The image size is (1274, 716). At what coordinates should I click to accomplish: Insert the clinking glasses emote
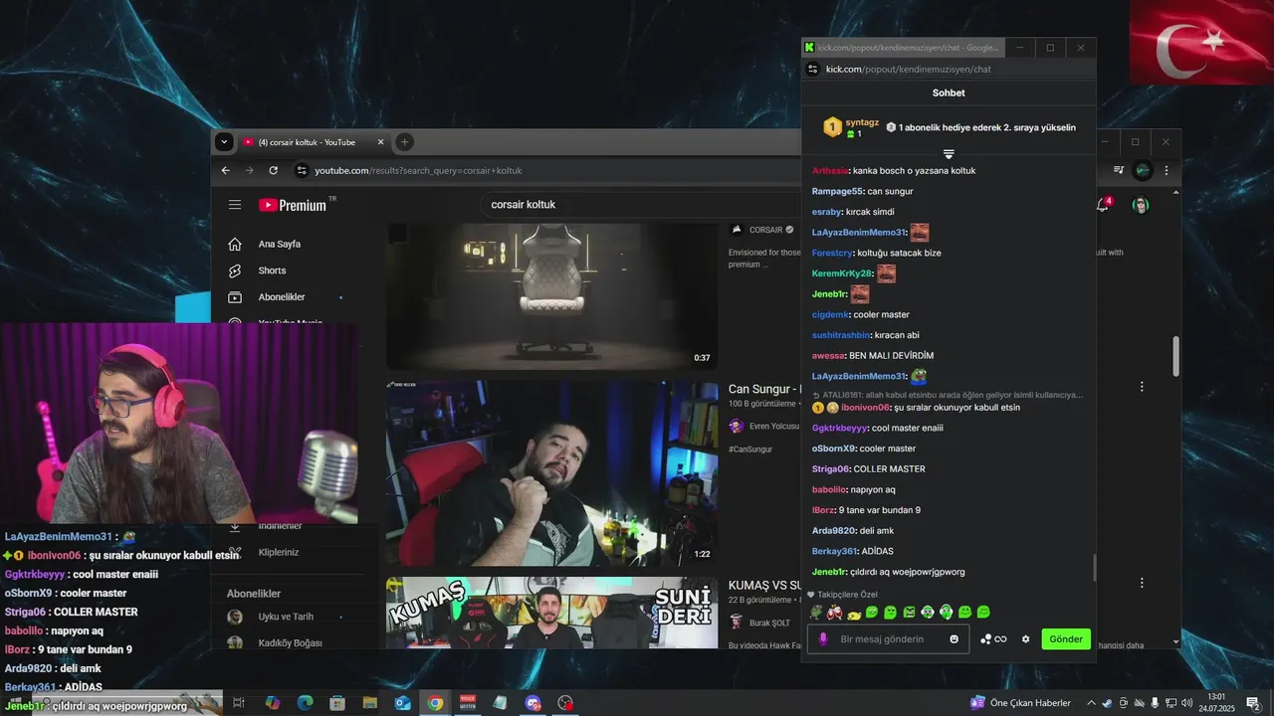pos(835,613)
